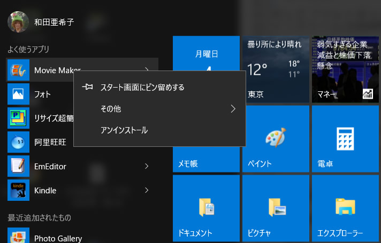Launch 阿里旺旺 from the app list

pos(18,142)
